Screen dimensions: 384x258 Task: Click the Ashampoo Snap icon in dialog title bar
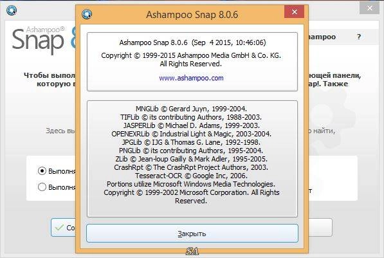87,14
